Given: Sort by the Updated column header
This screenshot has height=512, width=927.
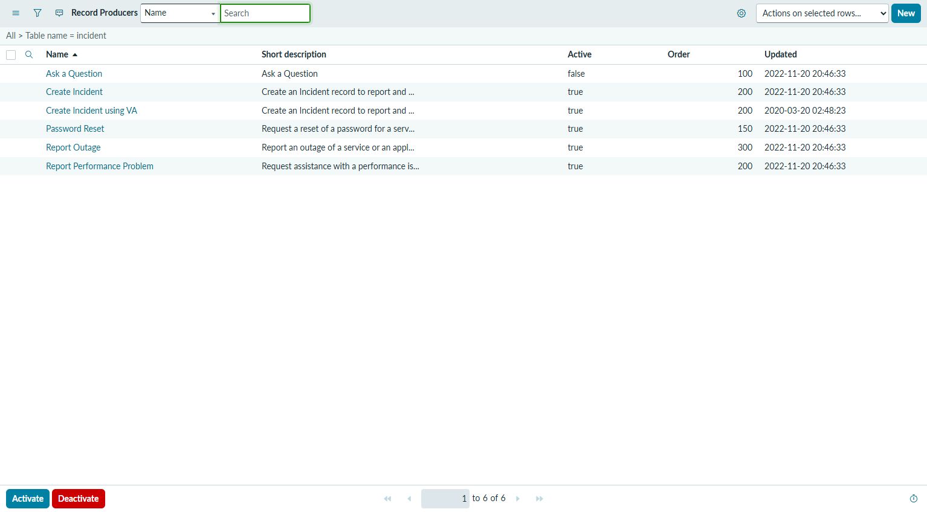Looking at the screenshot, I should tap(781, 54).
